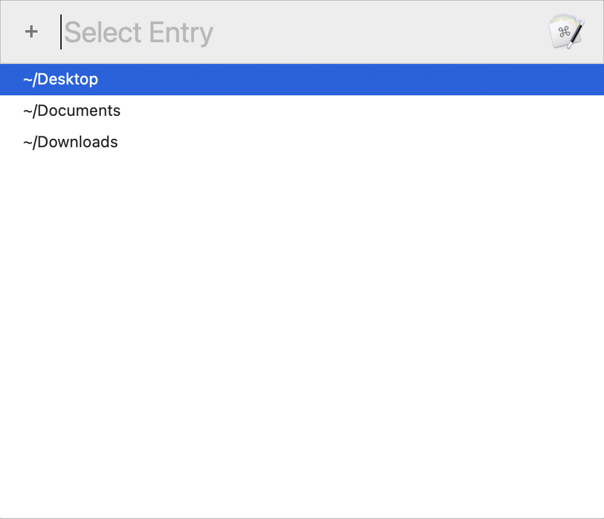Click the plus icon beside the search field
This screenshot has height=519, width=604.
[31, 31]
